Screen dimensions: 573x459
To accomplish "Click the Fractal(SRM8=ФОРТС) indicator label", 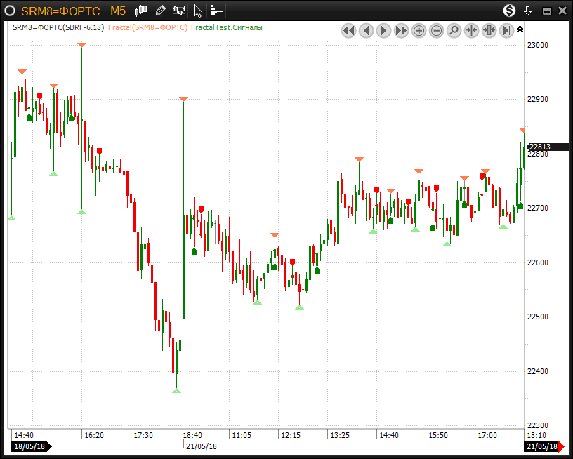I will tap(147, 27).
